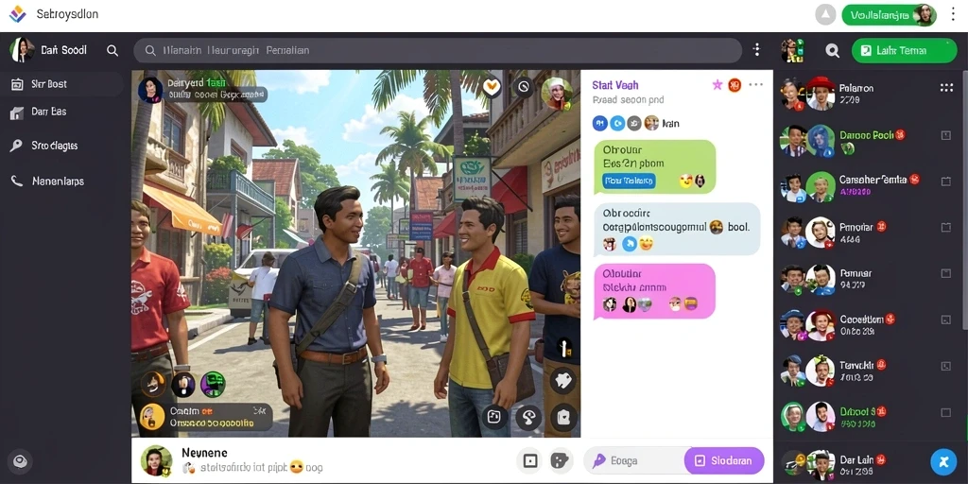The height and width of the screenshot is (484, 968).
Task: Click the square icon in the bottom bar
Action: (529, 460)
